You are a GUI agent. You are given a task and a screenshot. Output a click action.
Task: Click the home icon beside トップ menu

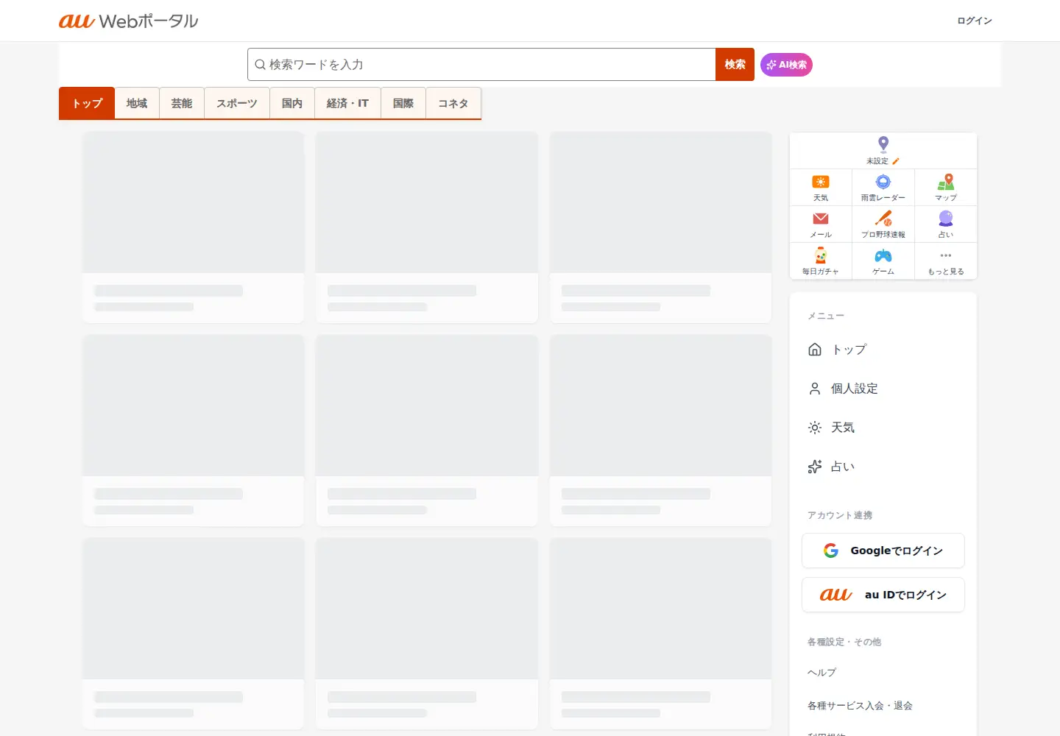point(815,350)
